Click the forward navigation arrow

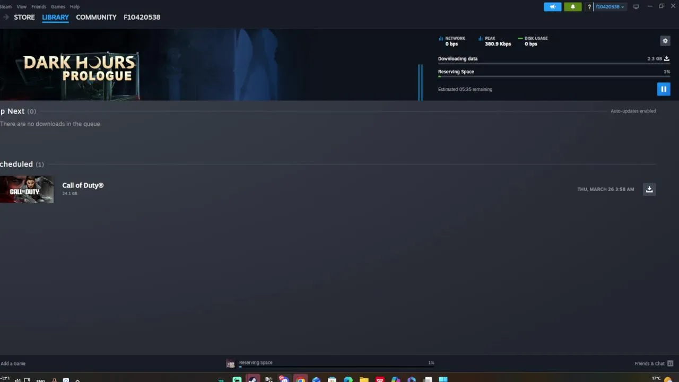click(x=6, y=17)
